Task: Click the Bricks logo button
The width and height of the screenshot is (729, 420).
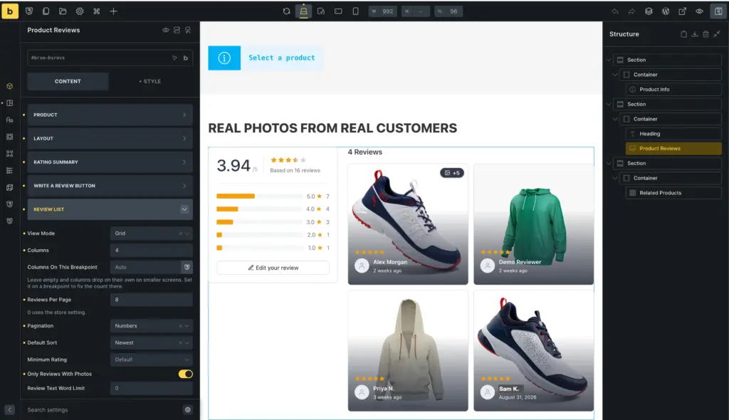Action: click(x=10, y=11)
